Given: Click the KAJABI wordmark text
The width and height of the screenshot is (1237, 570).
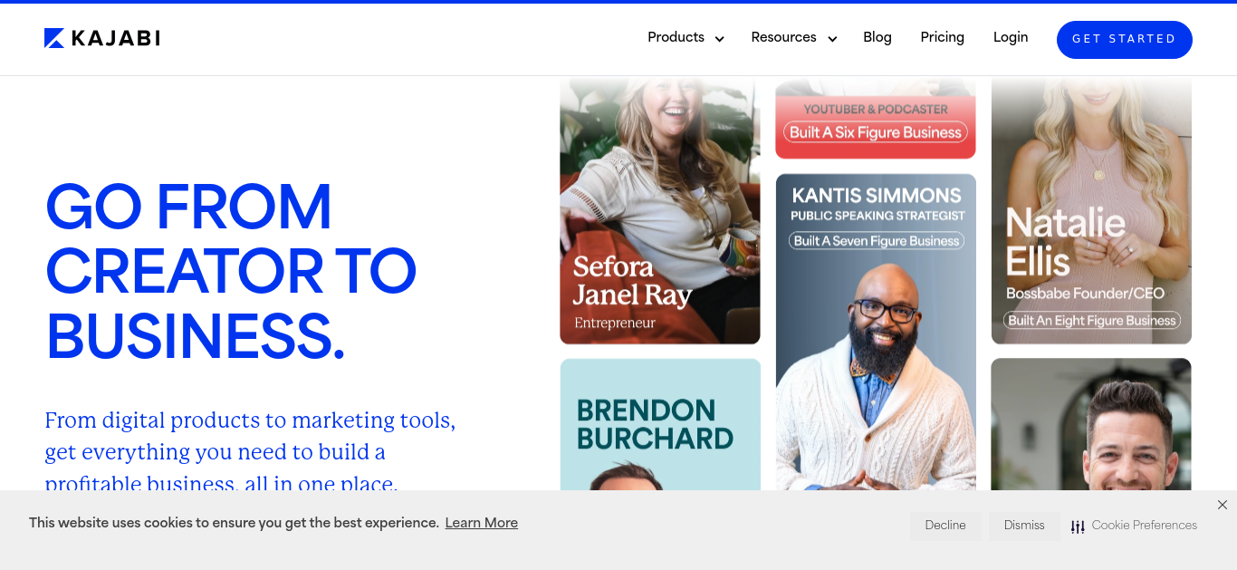Looking at the screenshot, I should point(115,38).
